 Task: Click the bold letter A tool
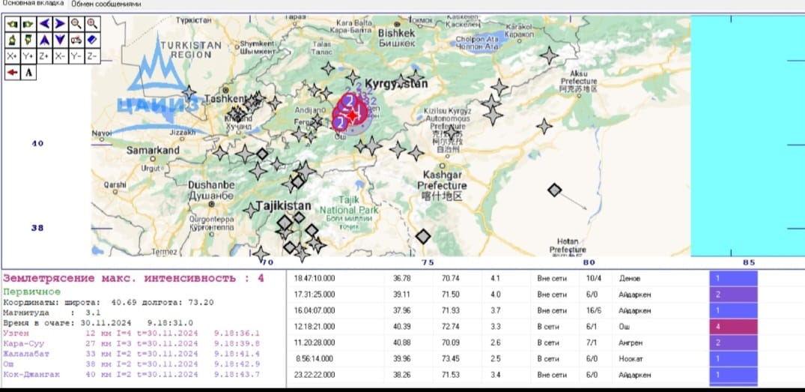click(x=28, y=73)
